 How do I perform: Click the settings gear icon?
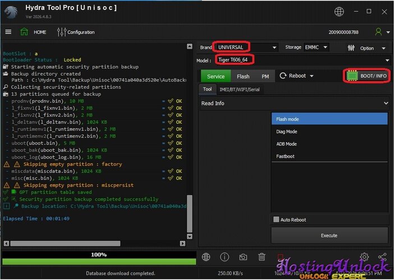click(364, 257)
